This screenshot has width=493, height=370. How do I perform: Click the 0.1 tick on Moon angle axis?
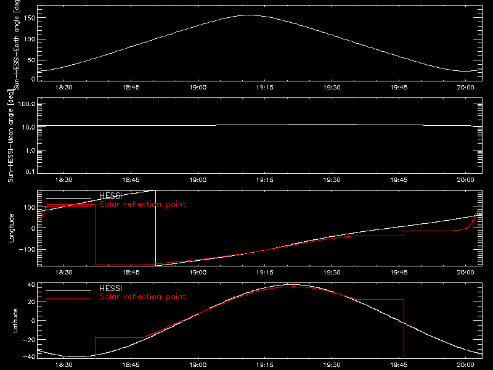click(x=30, y=171)
